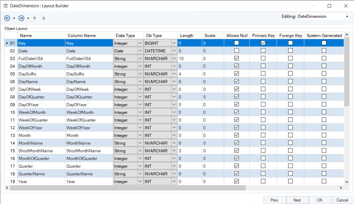This screenshot has height=204, width=354.
Task: Click the blue forward arrow icon
Action: pyautogui.click(x=21, y=18)
